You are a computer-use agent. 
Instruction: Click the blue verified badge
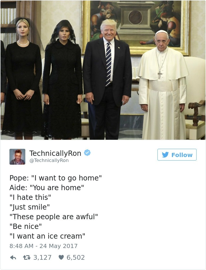[x=87, y=153]
